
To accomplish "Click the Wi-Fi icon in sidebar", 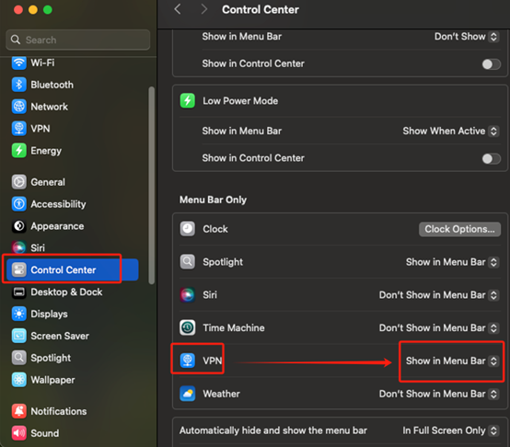I will tap(18, 63).
